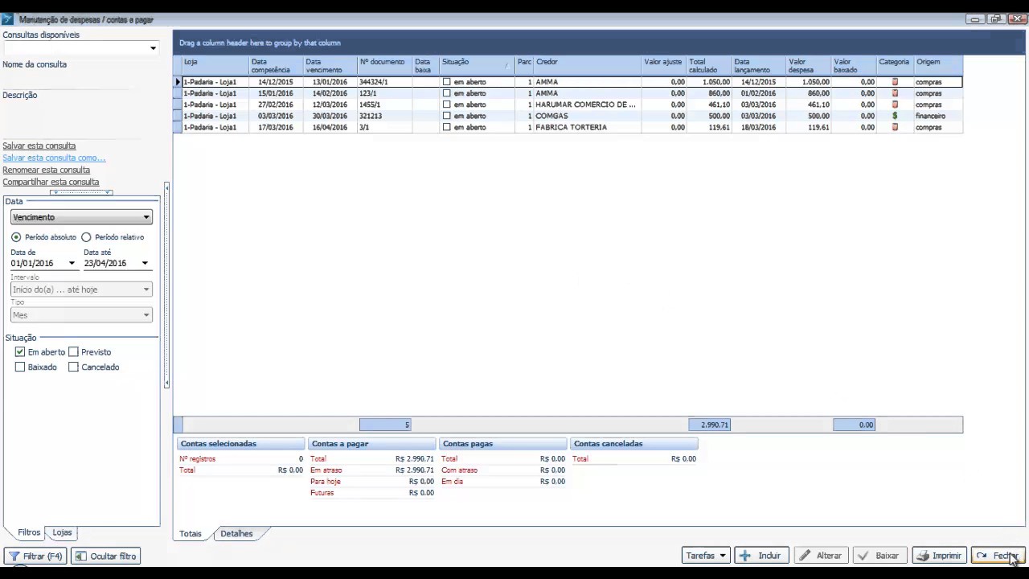The image size is (1029, 579).
Task: Switch to the Lojas tab
Action: pos(62,533)
